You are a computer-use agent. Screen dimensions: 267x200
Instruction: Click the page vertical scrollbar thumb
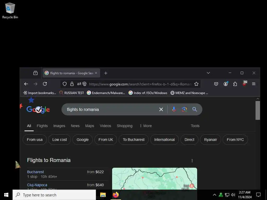tap(258, 110)
